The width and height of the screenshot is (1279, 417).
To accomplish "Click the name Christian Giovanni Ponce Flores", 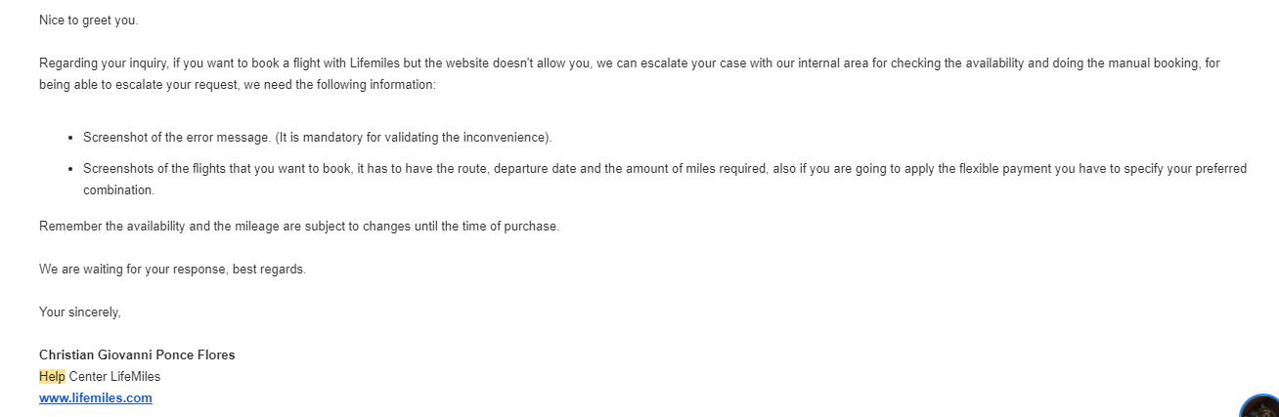I will click(x=137, y=355).
